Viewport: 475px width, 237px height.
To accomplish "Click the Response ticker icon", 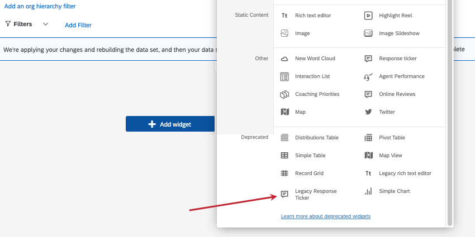I will pos(368,59).
